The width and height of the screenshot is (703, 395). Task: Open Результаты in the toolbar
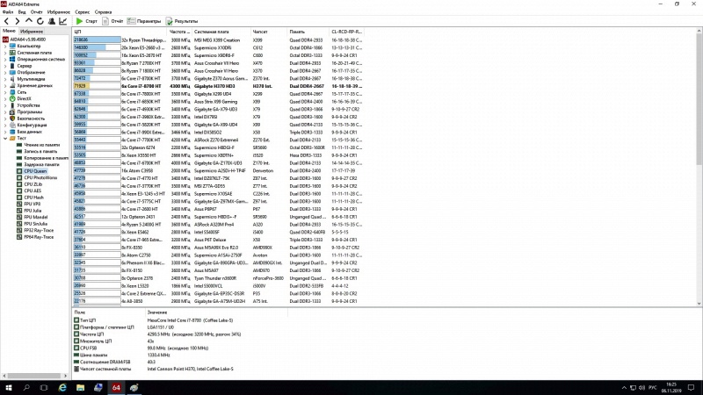click(182, 21)
